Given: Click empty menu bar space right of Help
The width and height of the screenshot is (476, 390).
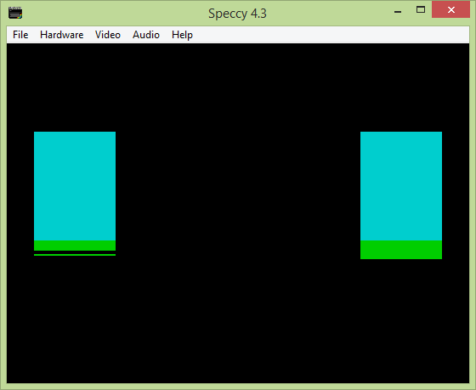Looking at the screenshot, I should (x=331, y=35).
